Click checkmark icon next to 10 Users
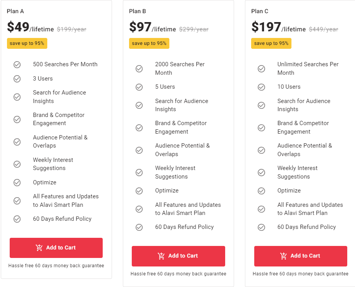 coord(262,87)
